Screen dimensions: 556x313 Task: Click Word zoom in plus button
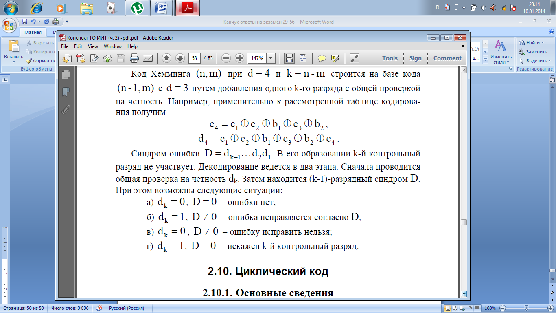[x=550, y=308]
